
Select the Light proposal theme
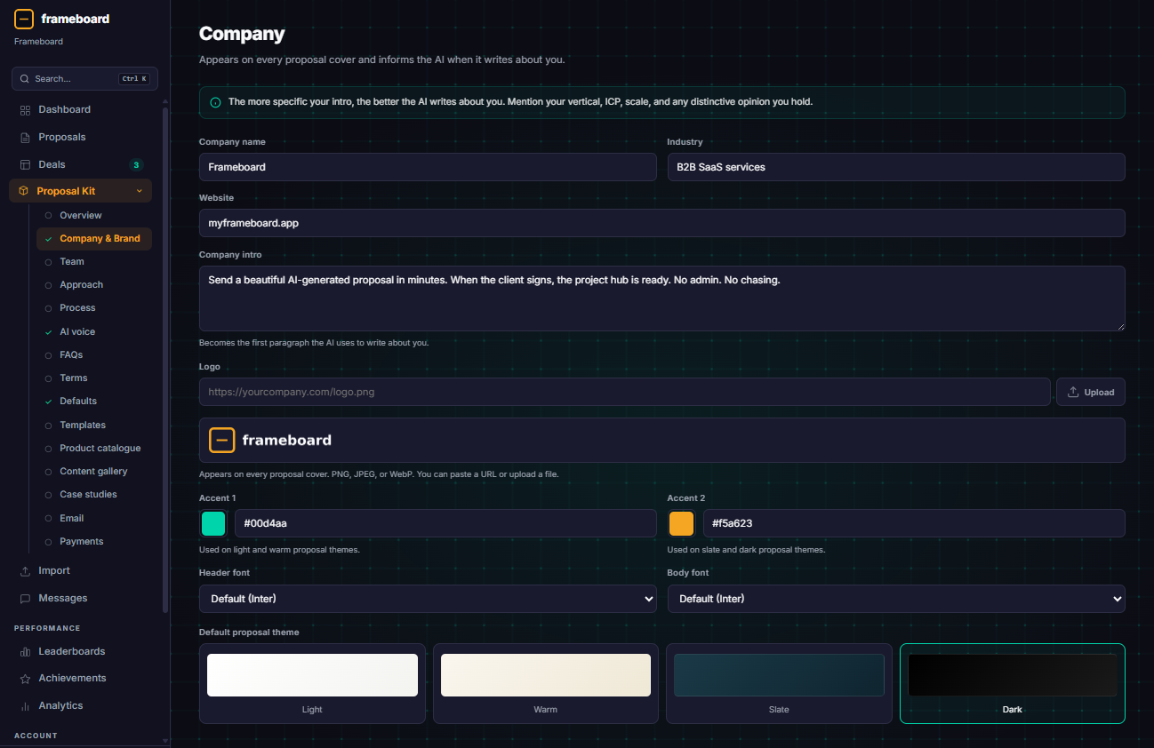[x=312, y=683]
